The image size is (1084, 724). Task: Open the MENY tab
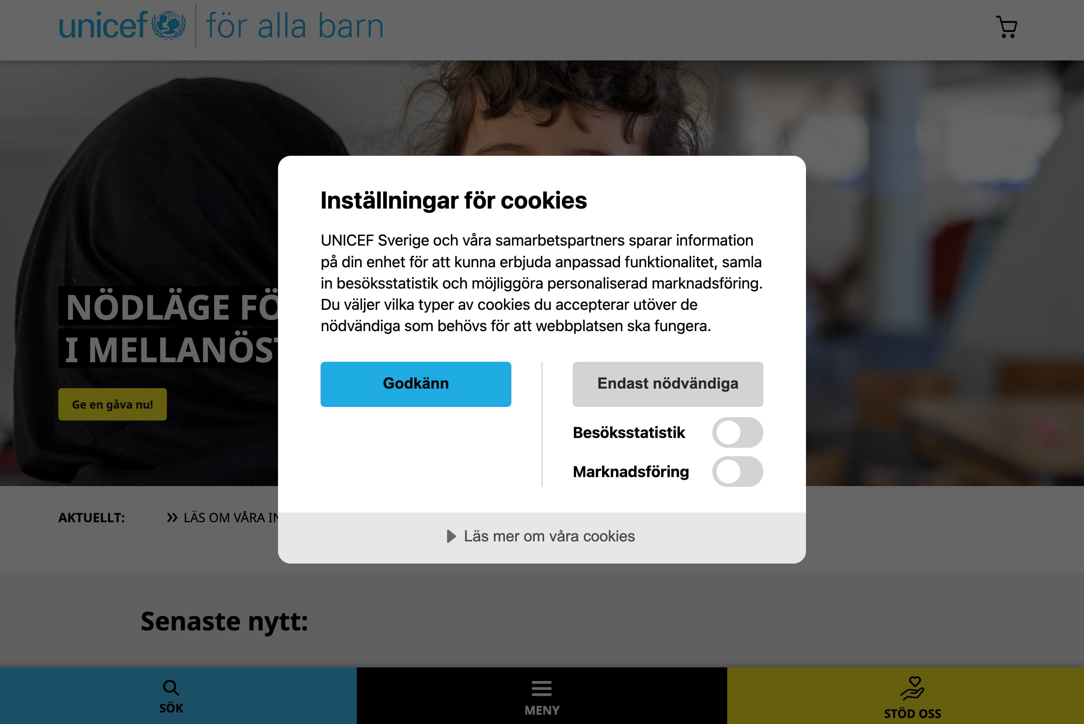coord(542,695)
